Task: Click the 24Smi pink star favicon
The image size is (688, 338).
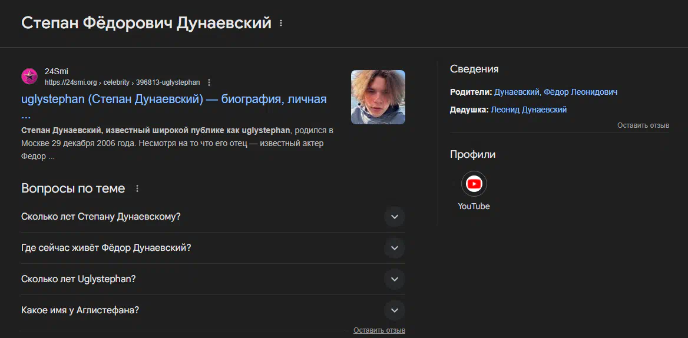Action: click(29, 77)
